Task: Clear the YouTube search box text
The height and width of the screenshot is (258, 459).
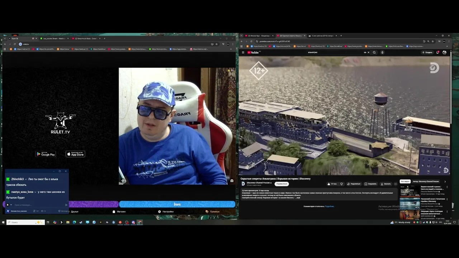Action: pyautogui.click(x=368, y=52)
